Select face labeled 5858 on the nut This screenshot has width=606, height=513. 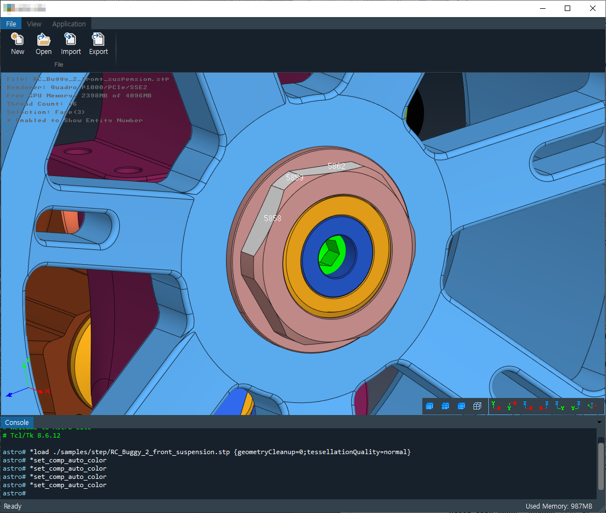(263, 221)
